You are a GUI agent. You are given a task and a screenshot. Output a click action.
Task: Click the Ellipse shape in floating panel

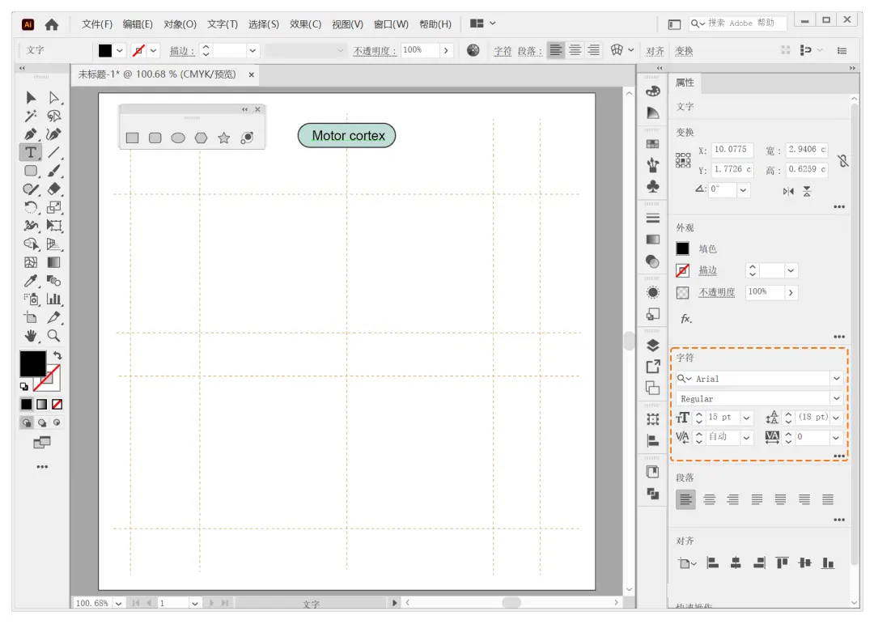coord(178,138)
